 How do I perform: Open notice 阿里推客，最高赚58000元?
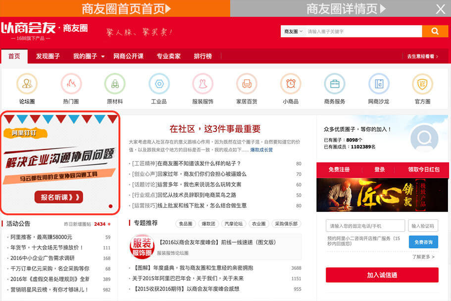tap(41, 237)
